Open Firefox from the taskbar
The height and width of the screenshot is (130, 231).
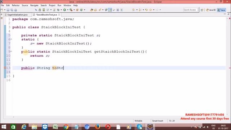[97, 127]
